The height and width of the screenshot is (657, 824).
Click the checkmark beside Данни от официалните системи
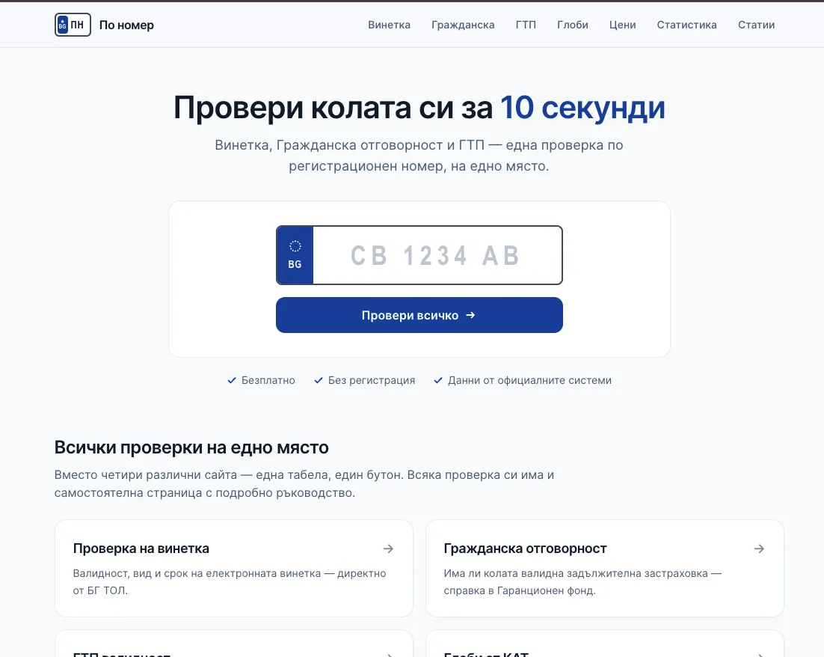click(438, 380)
